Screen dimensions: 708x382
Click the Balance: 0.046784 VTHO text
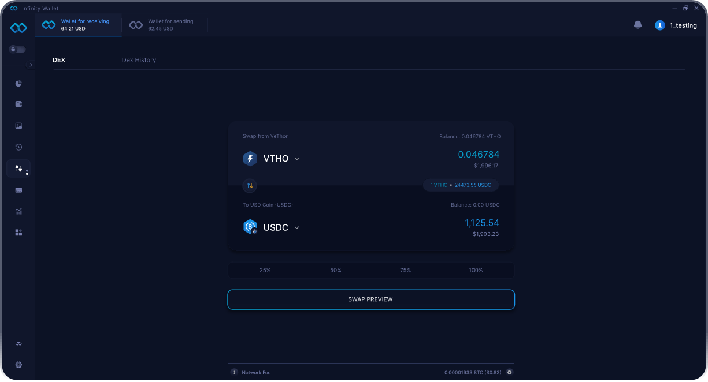point(470,137)
